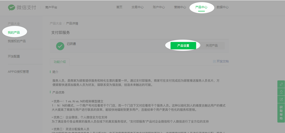Click the 产品设置 green button

(183, 46)
